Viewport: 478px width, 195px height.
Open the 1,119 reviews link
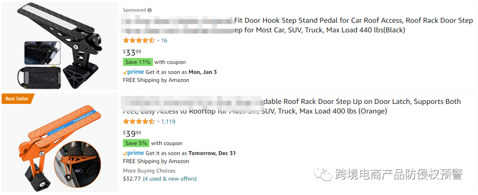pyautogui.click(x=168, y=122)
